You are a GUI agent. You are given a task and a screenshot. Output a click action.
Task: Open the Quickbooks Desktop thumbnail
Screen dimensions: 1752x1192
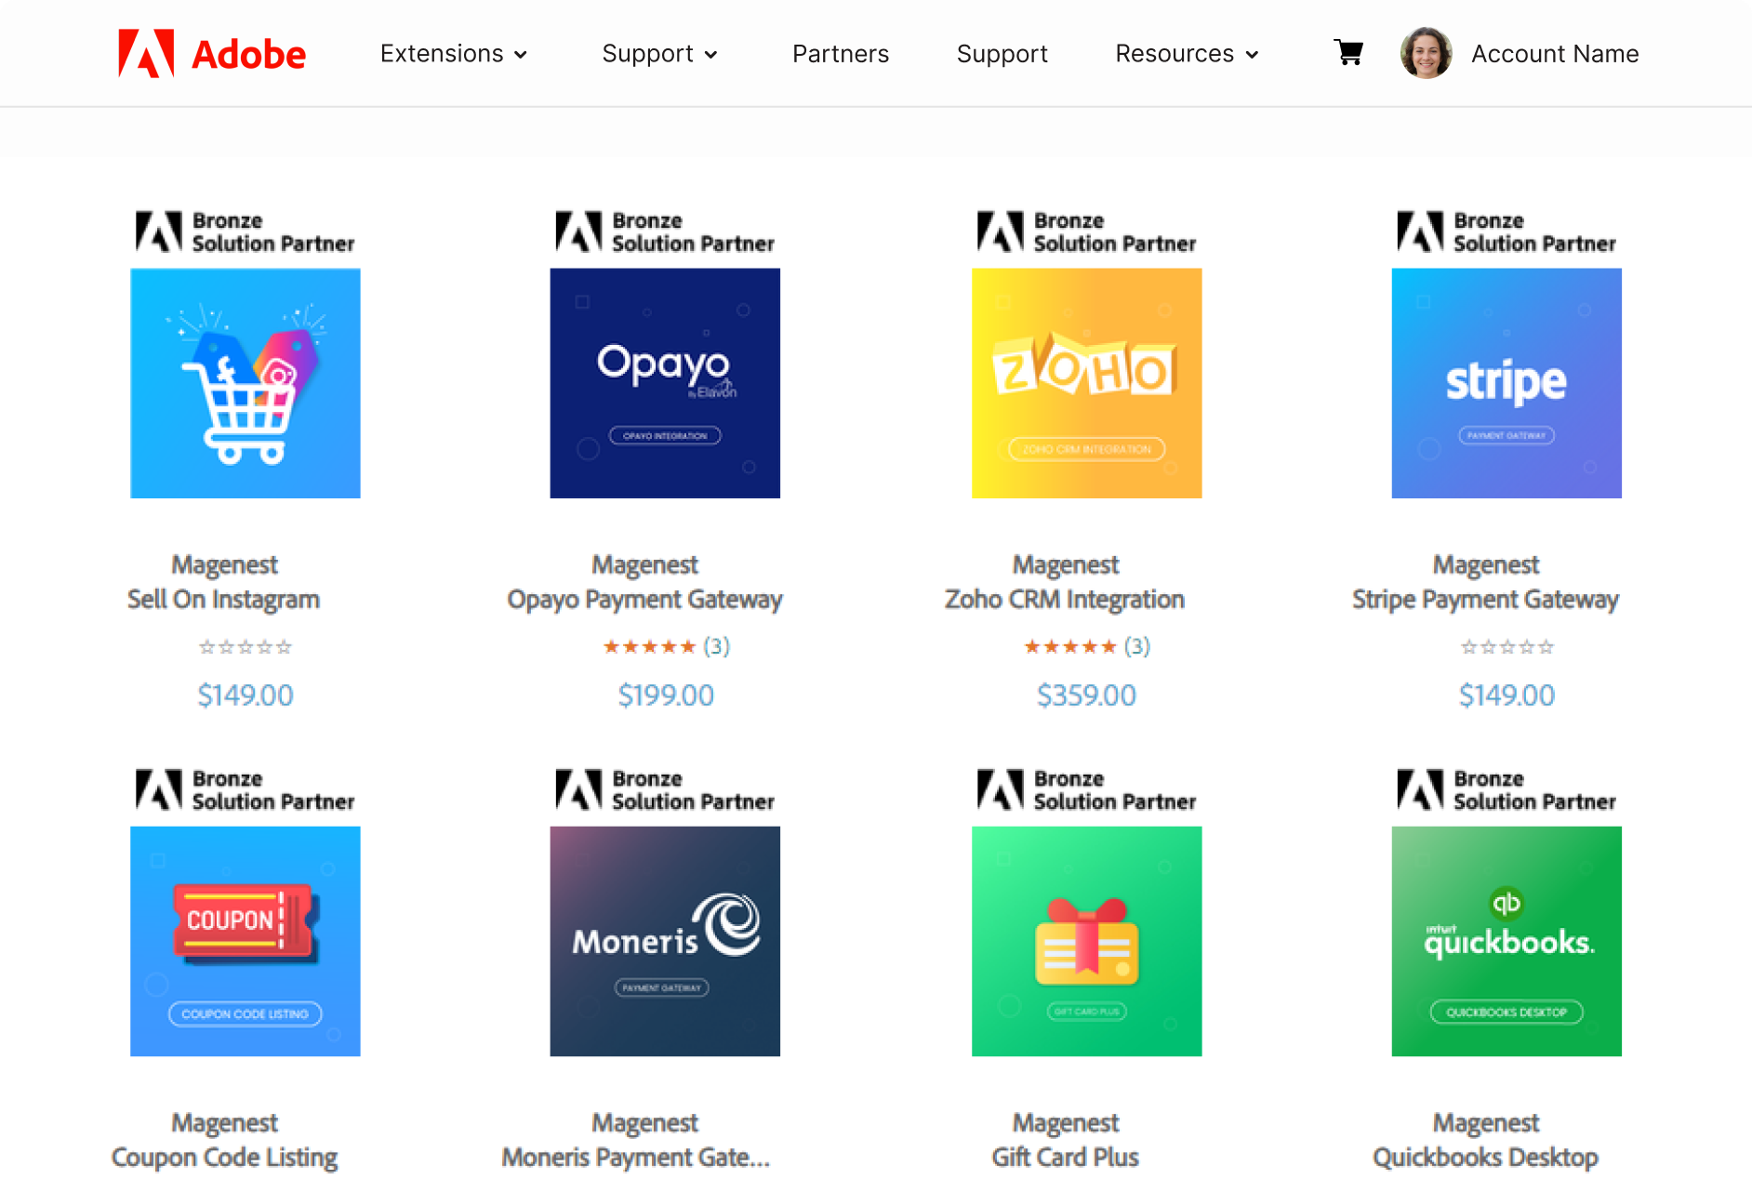(1506, 941)
